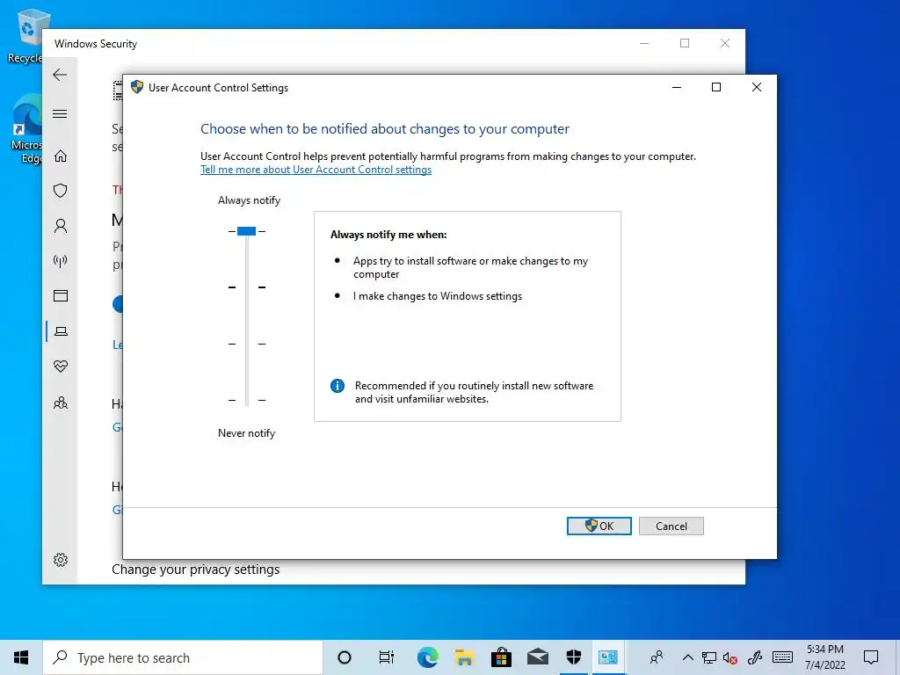This screenshot has width=900, height=675.
Task: Launch Edge from the taskbar
Action: point(428,657)
